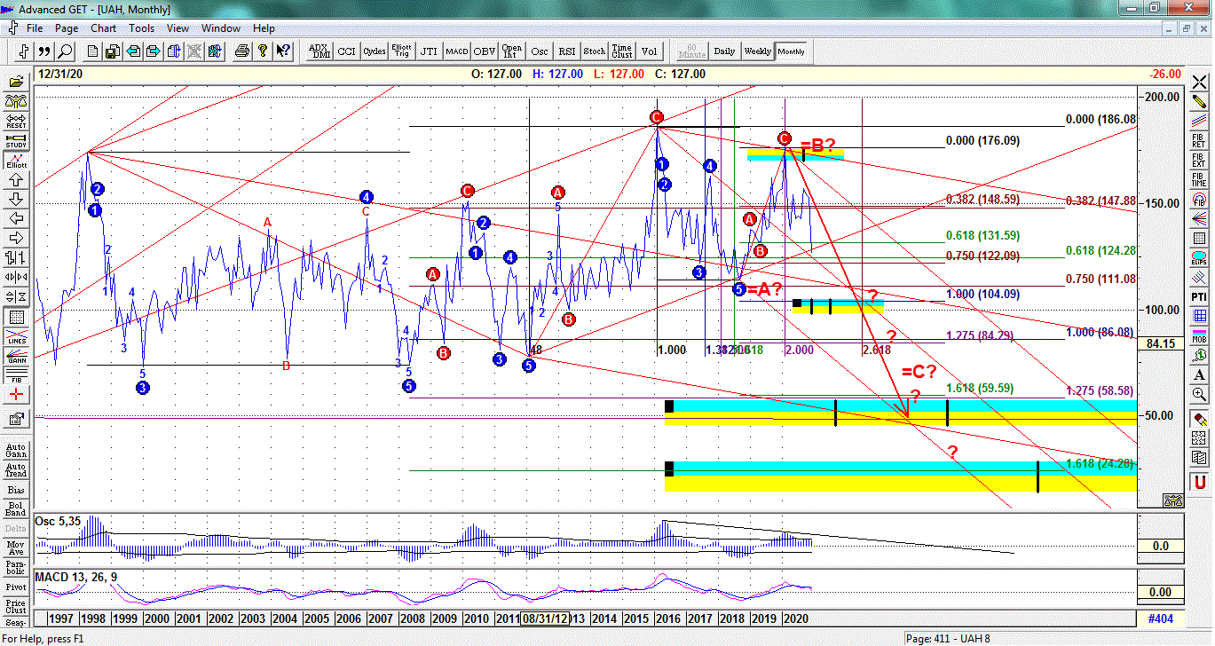Image resolution: width=1215 pixels, height=646 pixels.
Task: Click the LINES drawing tool
Action: pyautogui.click(x=16, y=336)
